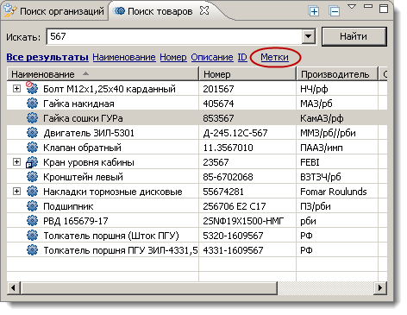Viewport: 407px width, 315px height.
Task: Click the horizontal scrollbar left arrow
Action: point(14,287)
